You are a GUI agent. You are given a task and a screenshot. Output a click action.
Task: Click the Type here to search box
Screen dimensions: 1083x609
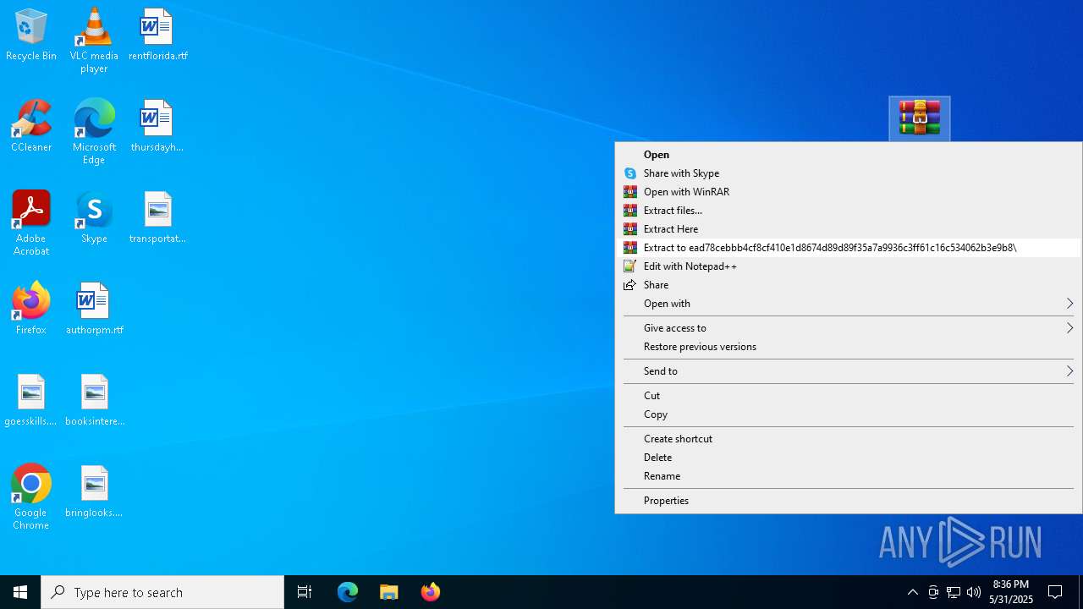click(162, 592)
